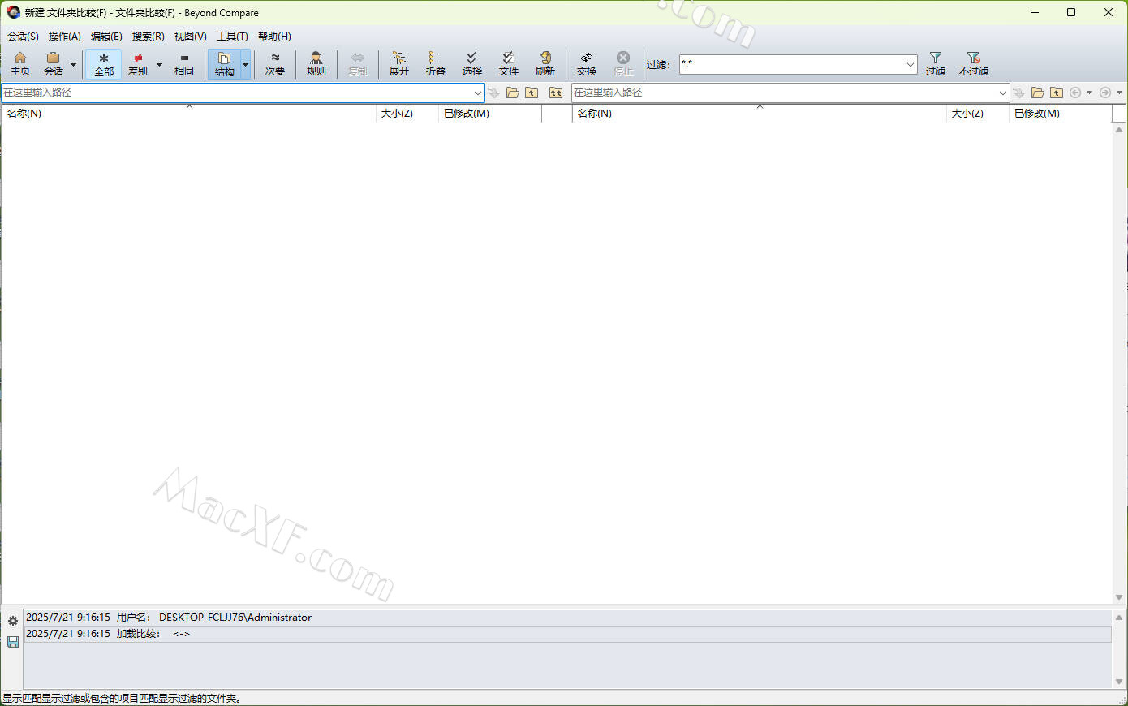The width and height of the screenshot is (1128, 706).
Task: Open the forward history dropdown arrow
Action: [1120, 93]
